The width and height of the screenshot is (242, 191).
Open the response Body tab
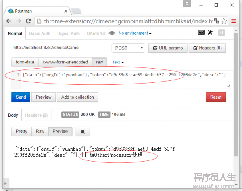click(13, 115)
